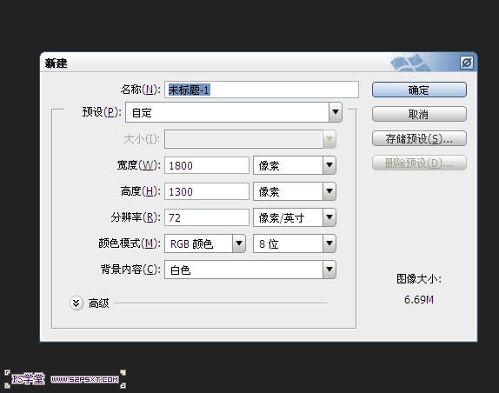Click the 取消 button
The height and width of the screenshot is (393, 499).
pyautogui.click(x=419, y=114)
